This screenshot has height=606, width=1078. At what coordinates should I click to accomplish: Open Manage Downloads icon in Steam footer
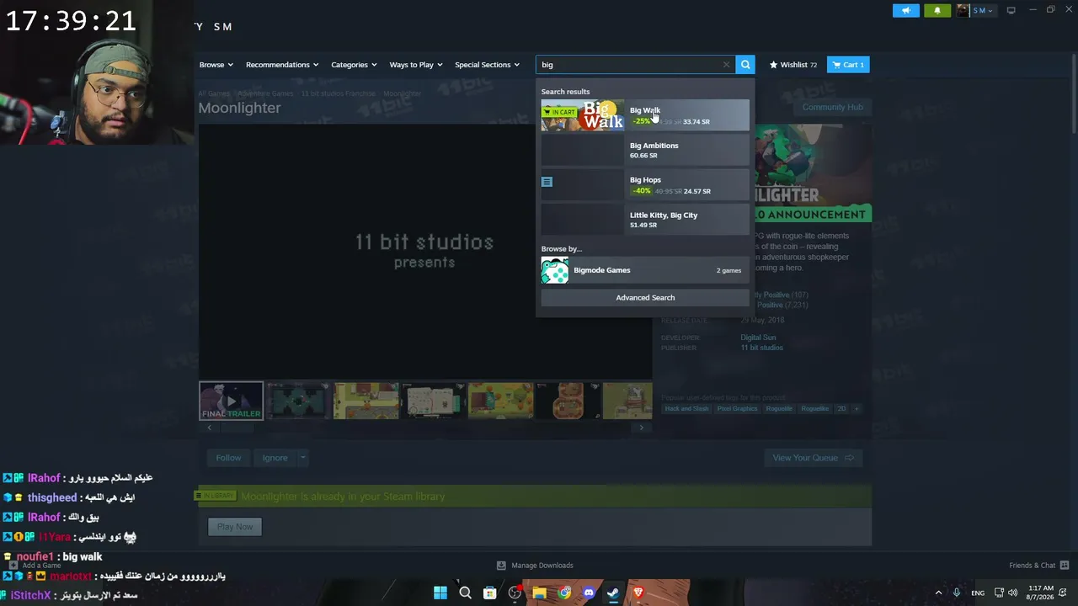tap(501, 566)
